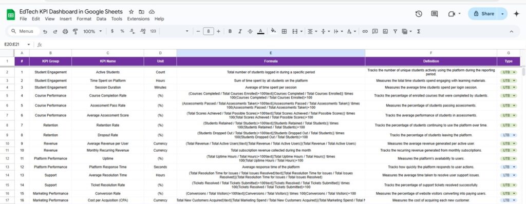Open the Gemini sparkle icon
This screenshot has height=204, width=526.
[516, 14]
